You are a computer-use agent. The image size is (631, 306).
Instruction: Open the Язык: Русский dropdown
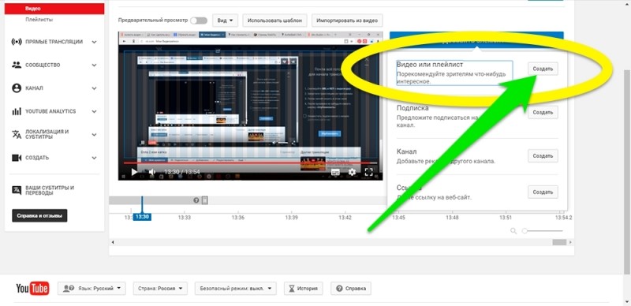click(91, 289)
